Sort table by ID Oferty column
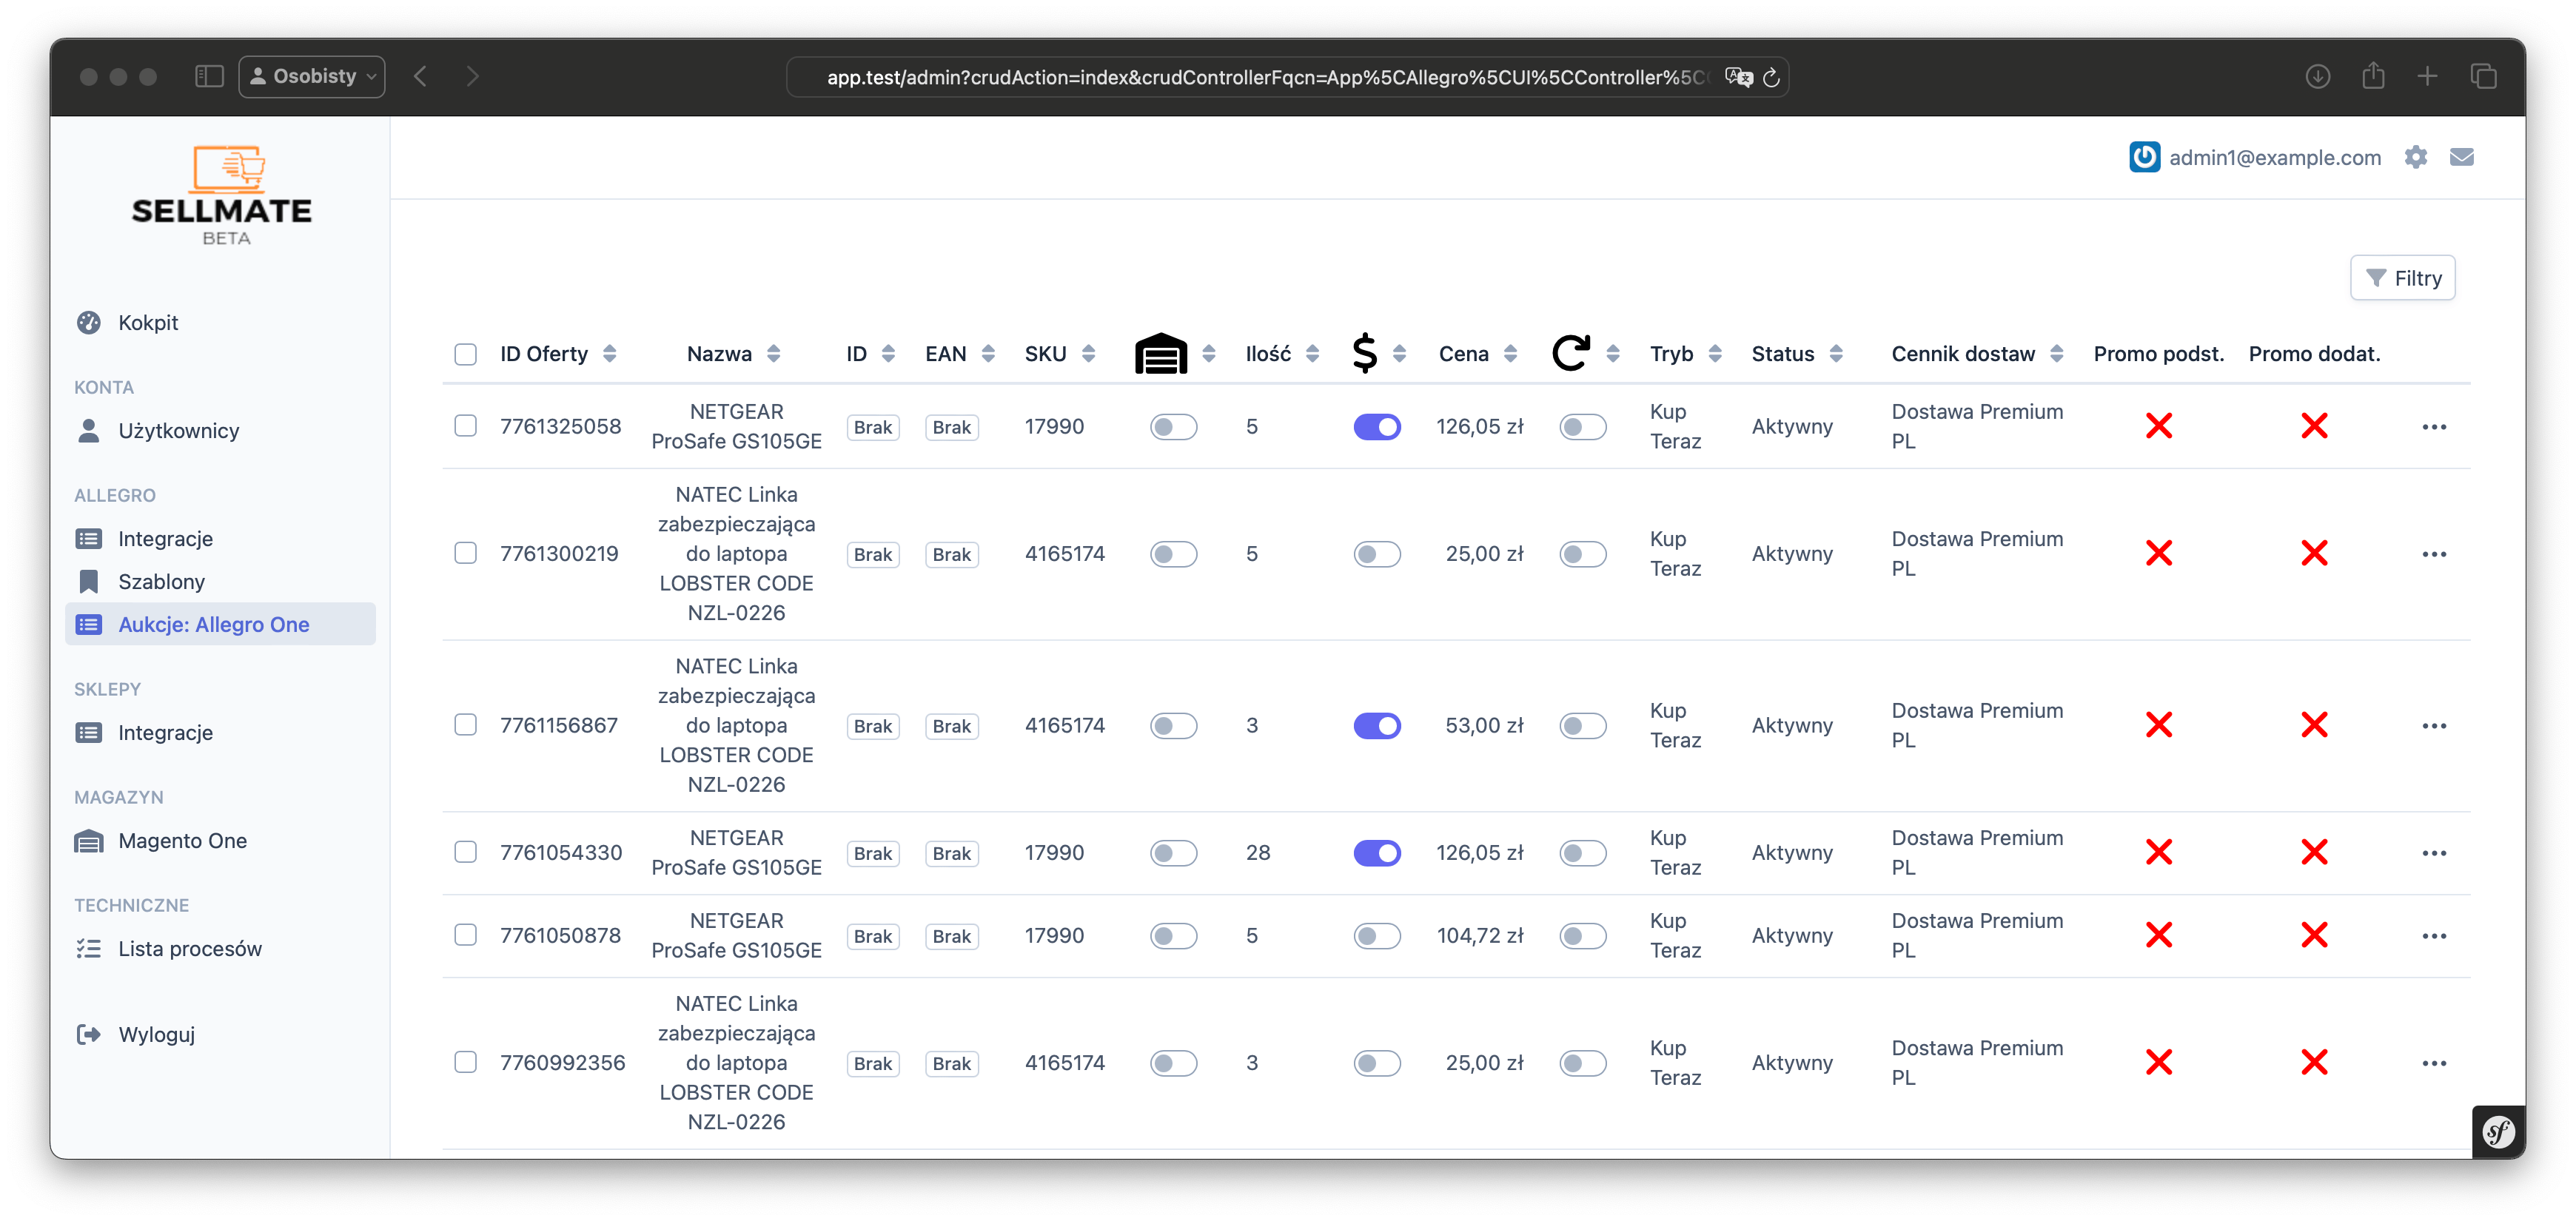This screenshot has width=2576, height=1221. (558, 354)
